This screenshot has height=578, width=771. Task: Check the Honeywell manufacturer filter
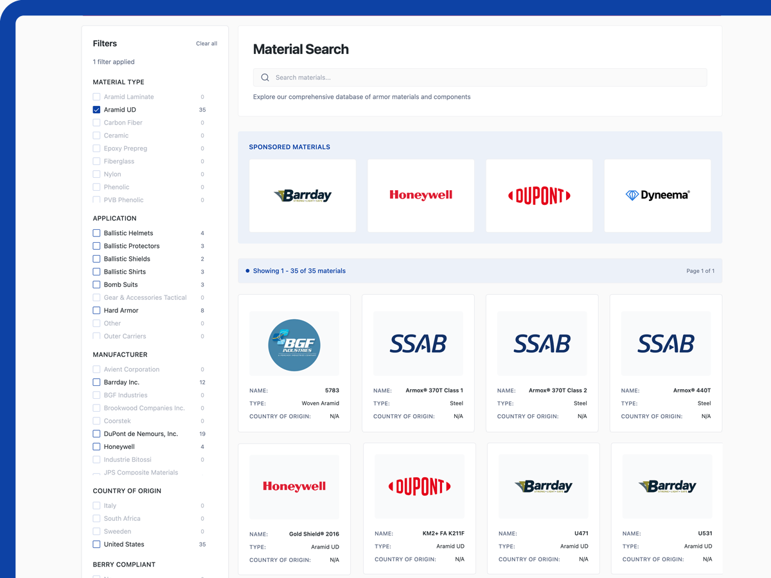[96, 446]
